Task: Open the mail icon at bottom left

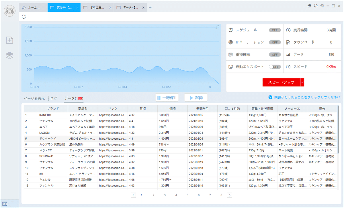Action: pyautogui.click(x=4, y=204)
